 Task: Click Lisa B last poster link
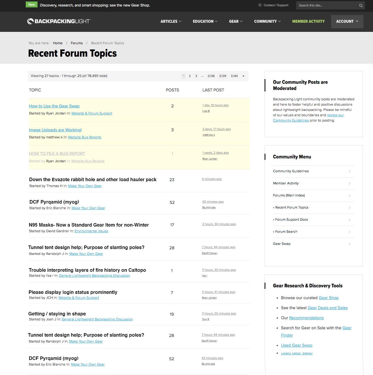coord(206,111)
